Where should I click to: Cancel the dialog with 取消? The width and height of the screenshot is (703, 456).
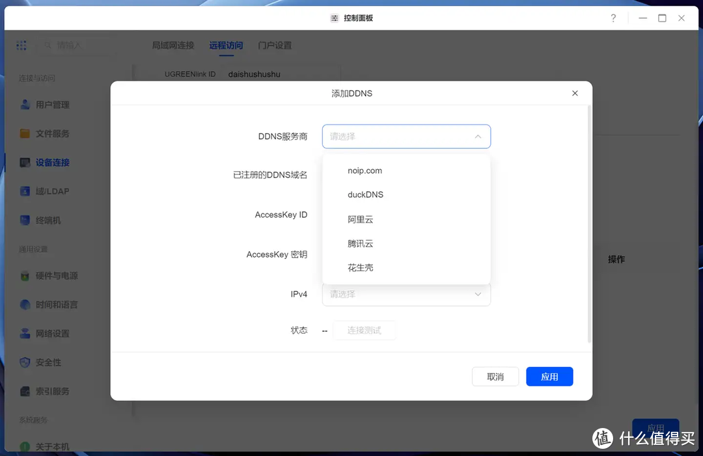click(495, 376)
